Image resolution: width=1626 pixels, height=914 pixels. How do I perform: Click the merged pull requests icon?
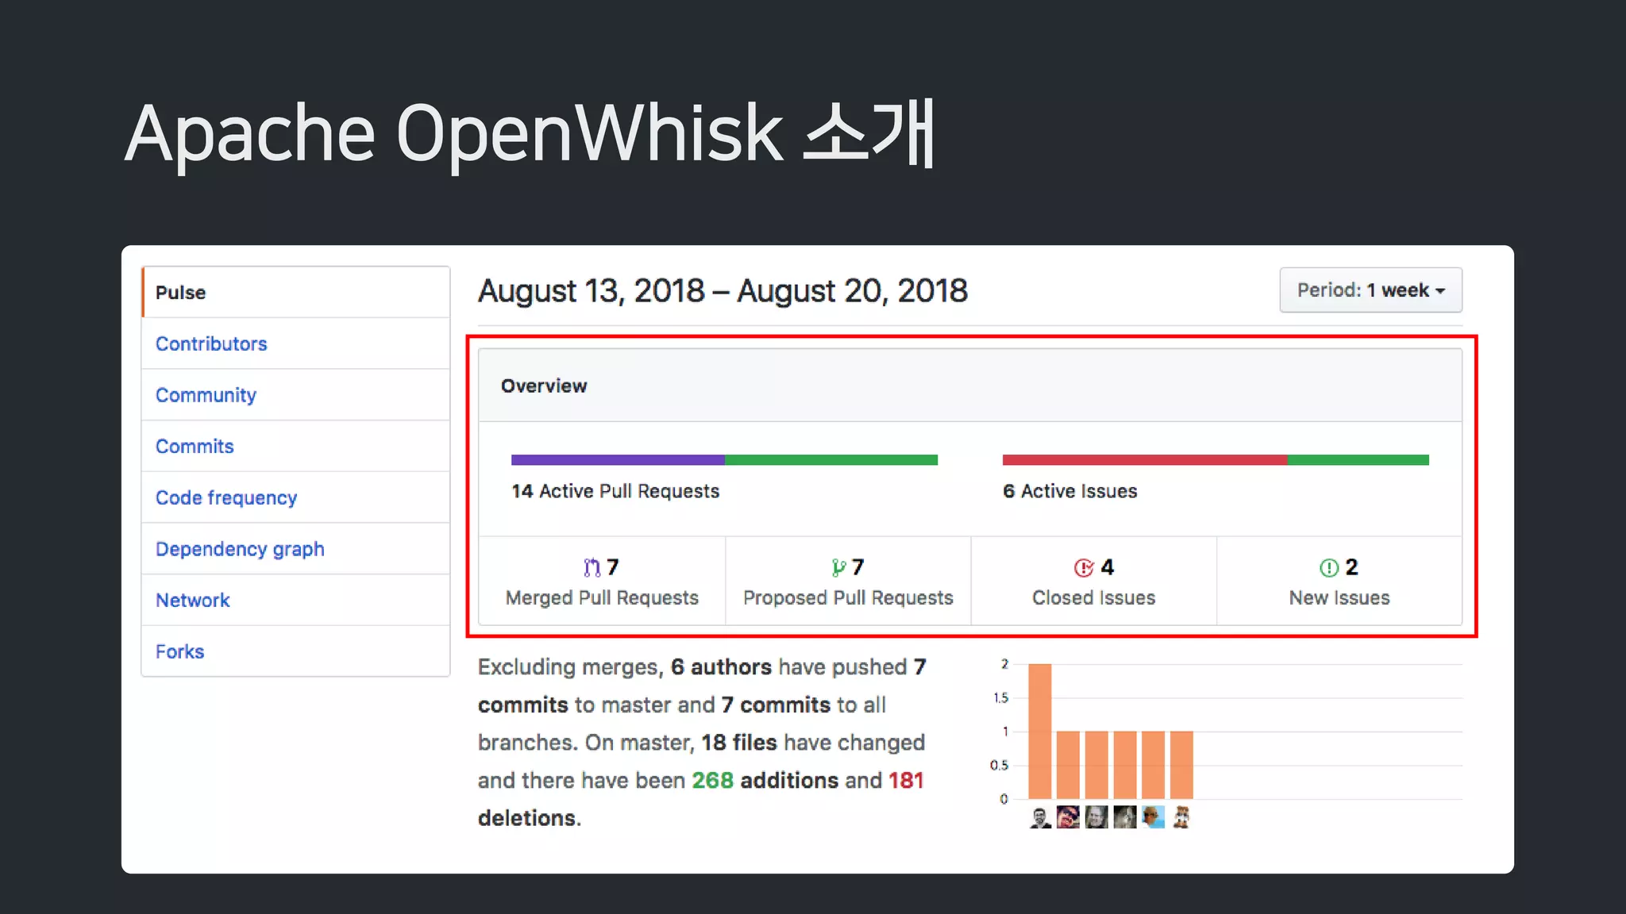pos(591,567)
